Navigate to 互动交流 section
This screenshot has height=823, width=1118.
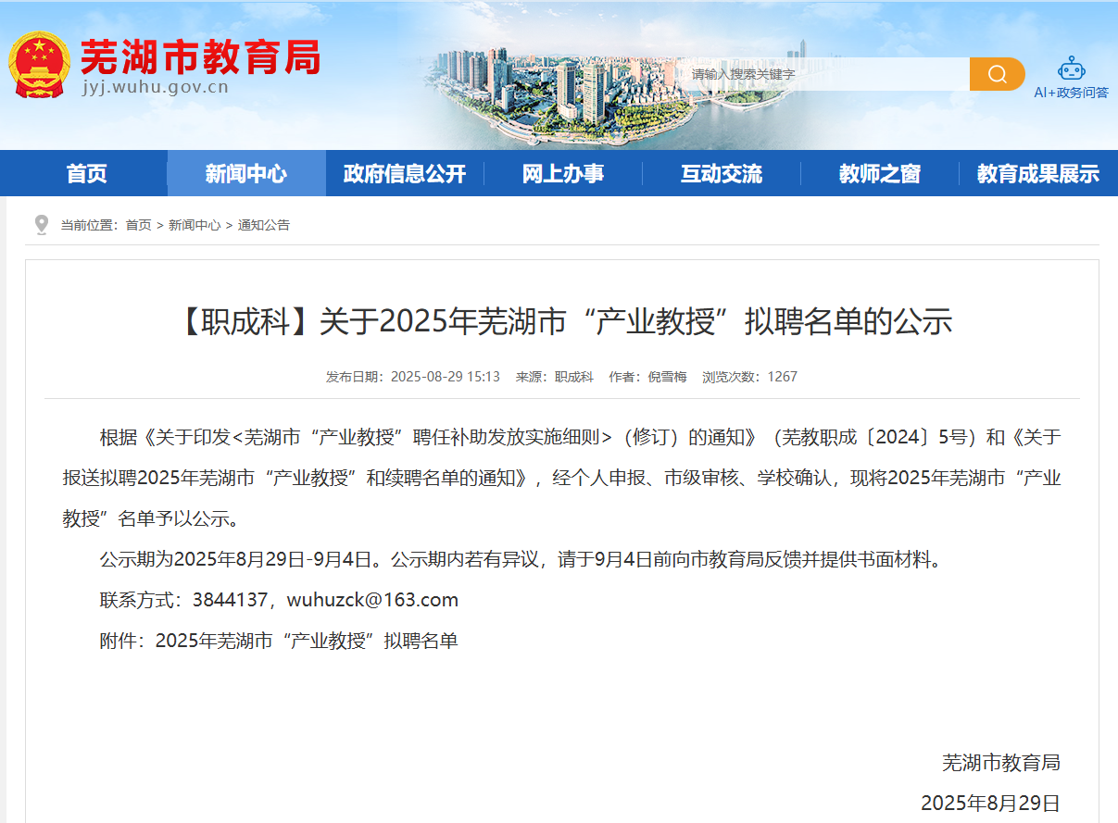(721, 174)
